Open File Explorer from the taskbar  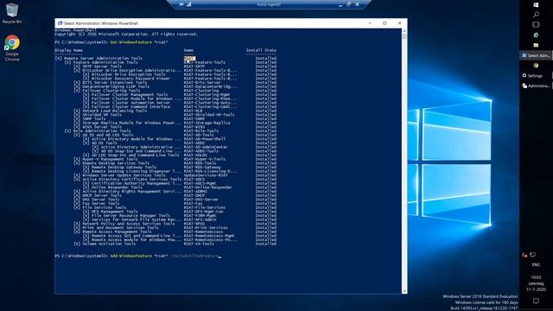(x=536, y=45)
